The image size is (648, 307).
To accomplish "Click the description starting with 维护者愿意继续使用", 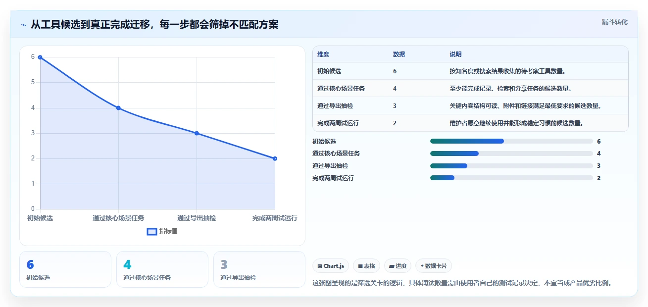I will 516,123.
